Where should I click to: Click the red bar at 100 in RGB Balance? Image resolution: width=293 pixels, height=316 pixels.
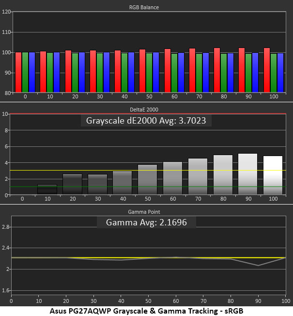click(x=267, y=70)
